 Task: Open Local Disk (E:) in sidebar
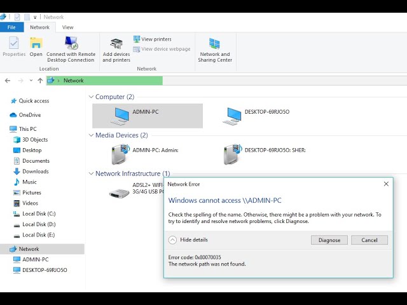(34, 235)
